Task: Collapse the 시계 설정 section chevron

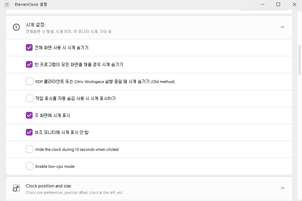Action: (x=283, y=27)
